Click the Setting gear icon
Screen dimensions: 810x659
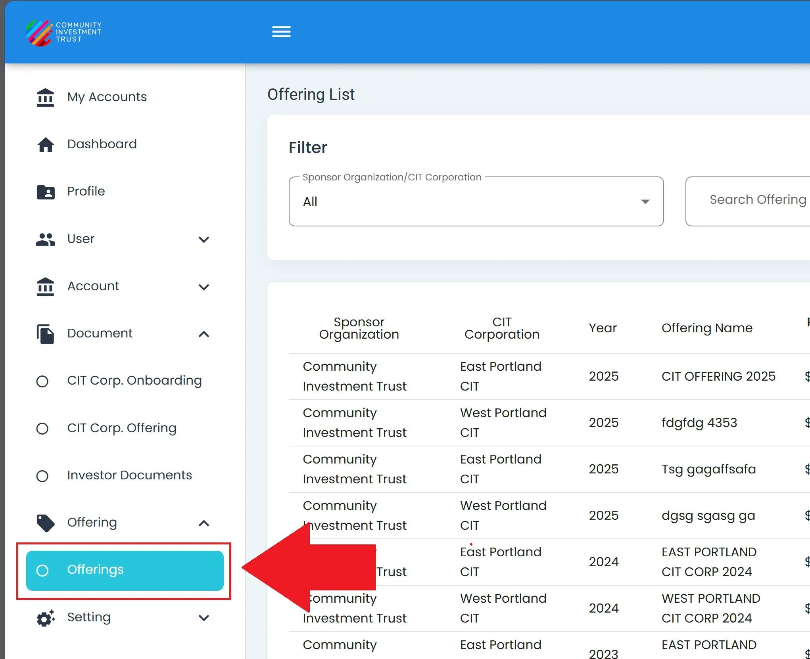point(45,618)
